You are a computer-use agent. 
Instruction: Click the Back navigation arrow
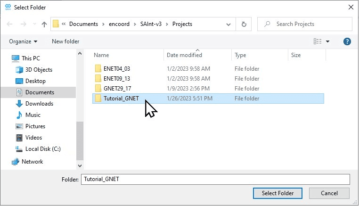click(10, 24)
